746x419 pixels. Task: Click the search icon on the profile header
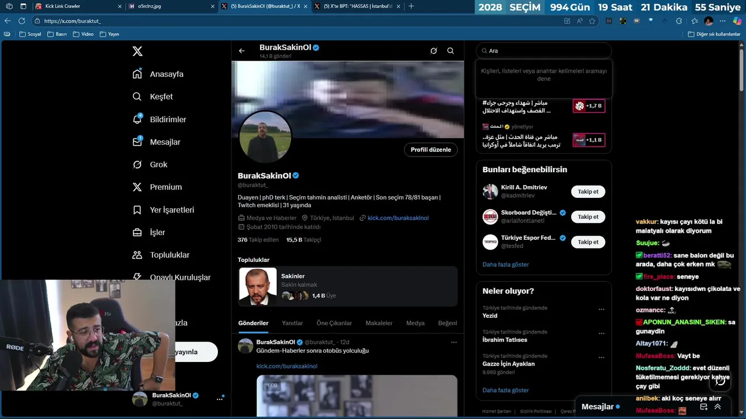pos(451,51)
